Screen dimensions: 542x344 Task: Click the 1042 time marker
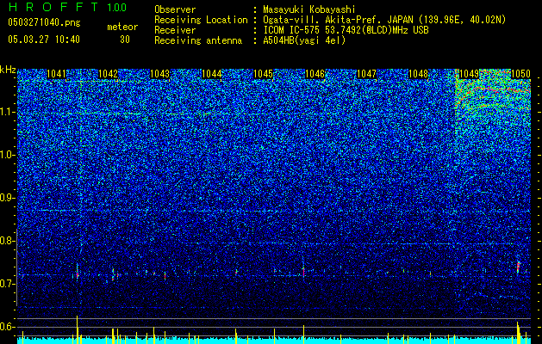[109, 74]
